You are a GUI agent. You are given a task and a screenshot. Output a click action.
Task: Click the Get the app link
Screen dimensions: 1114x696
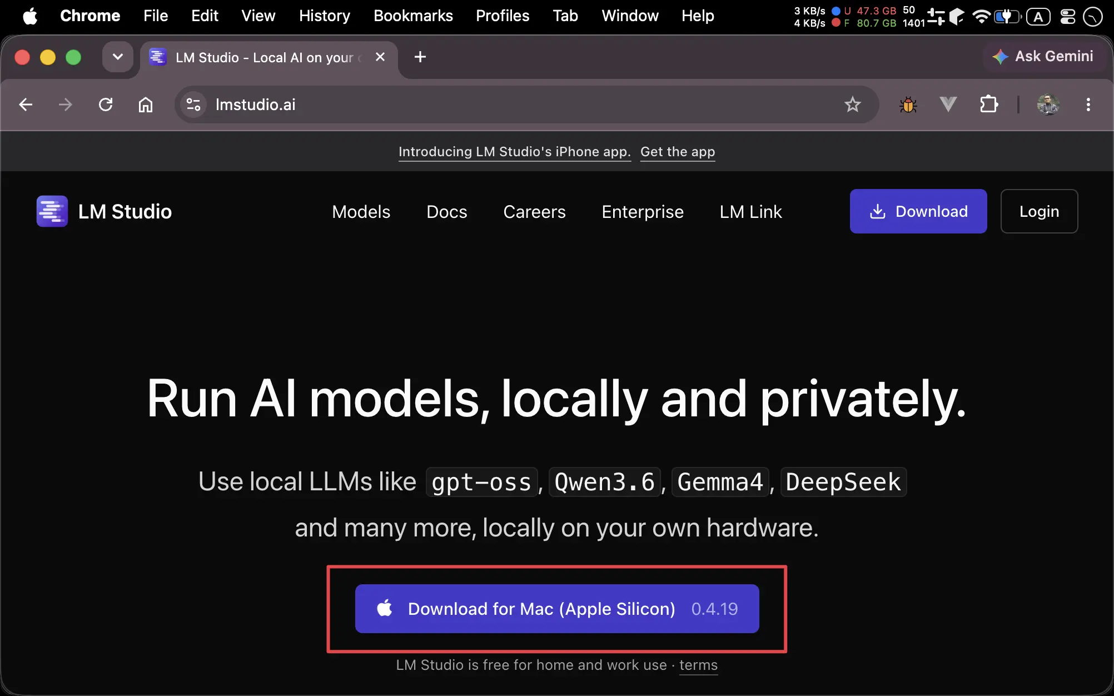tap(678, 152)
